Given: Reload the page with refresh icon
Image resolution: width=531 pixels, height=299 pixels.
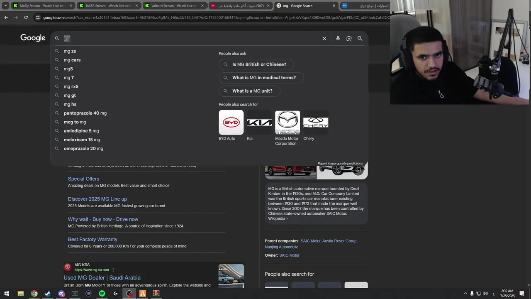Looking at the screenshot, I should point(26,17).
